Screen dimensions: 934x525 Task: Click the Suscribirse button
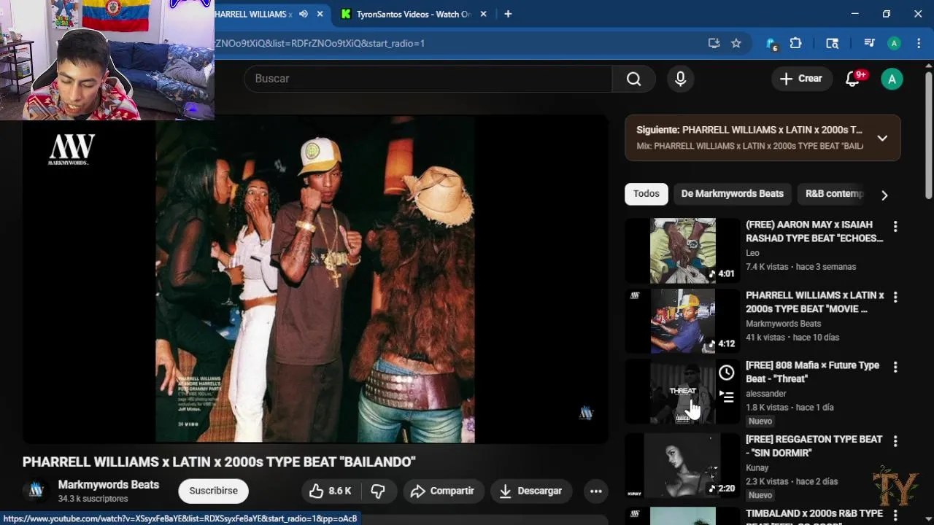213,491
